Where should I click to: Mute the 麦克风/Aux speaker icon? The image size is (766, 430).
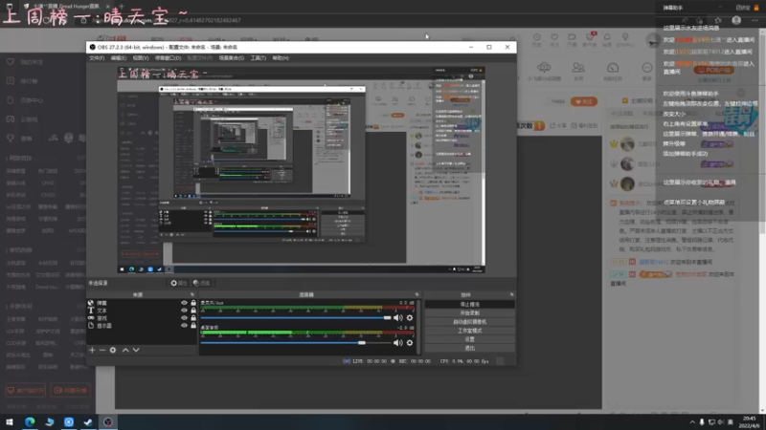coord(398,318)
